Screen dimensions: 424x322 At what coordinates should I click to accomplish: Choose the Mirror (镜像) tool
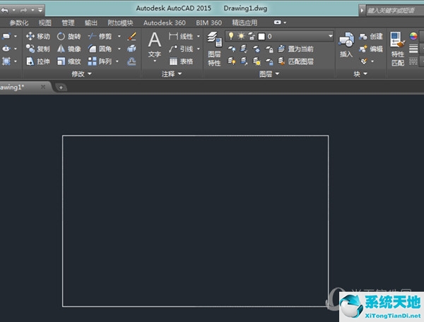click(x=69, y=49)
